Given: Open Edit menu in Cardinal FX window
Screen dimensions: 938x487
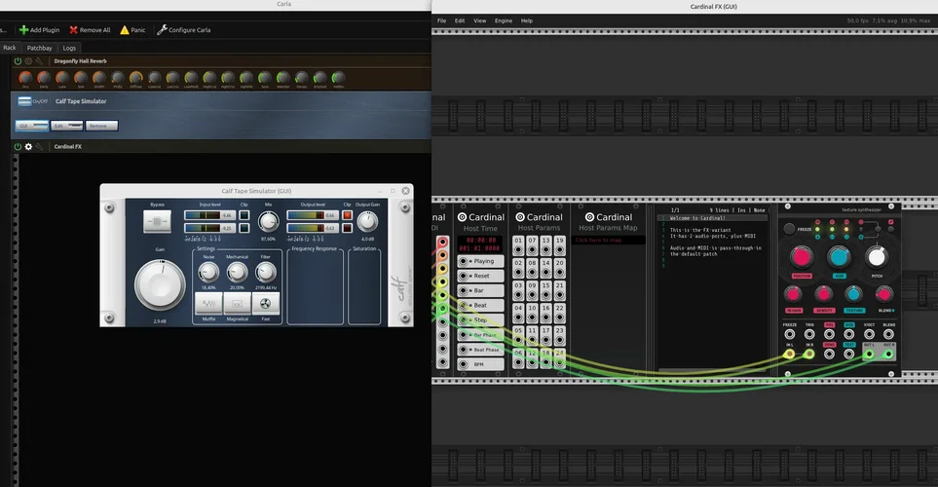Looking at the screenshot, I should click(460, 20).
